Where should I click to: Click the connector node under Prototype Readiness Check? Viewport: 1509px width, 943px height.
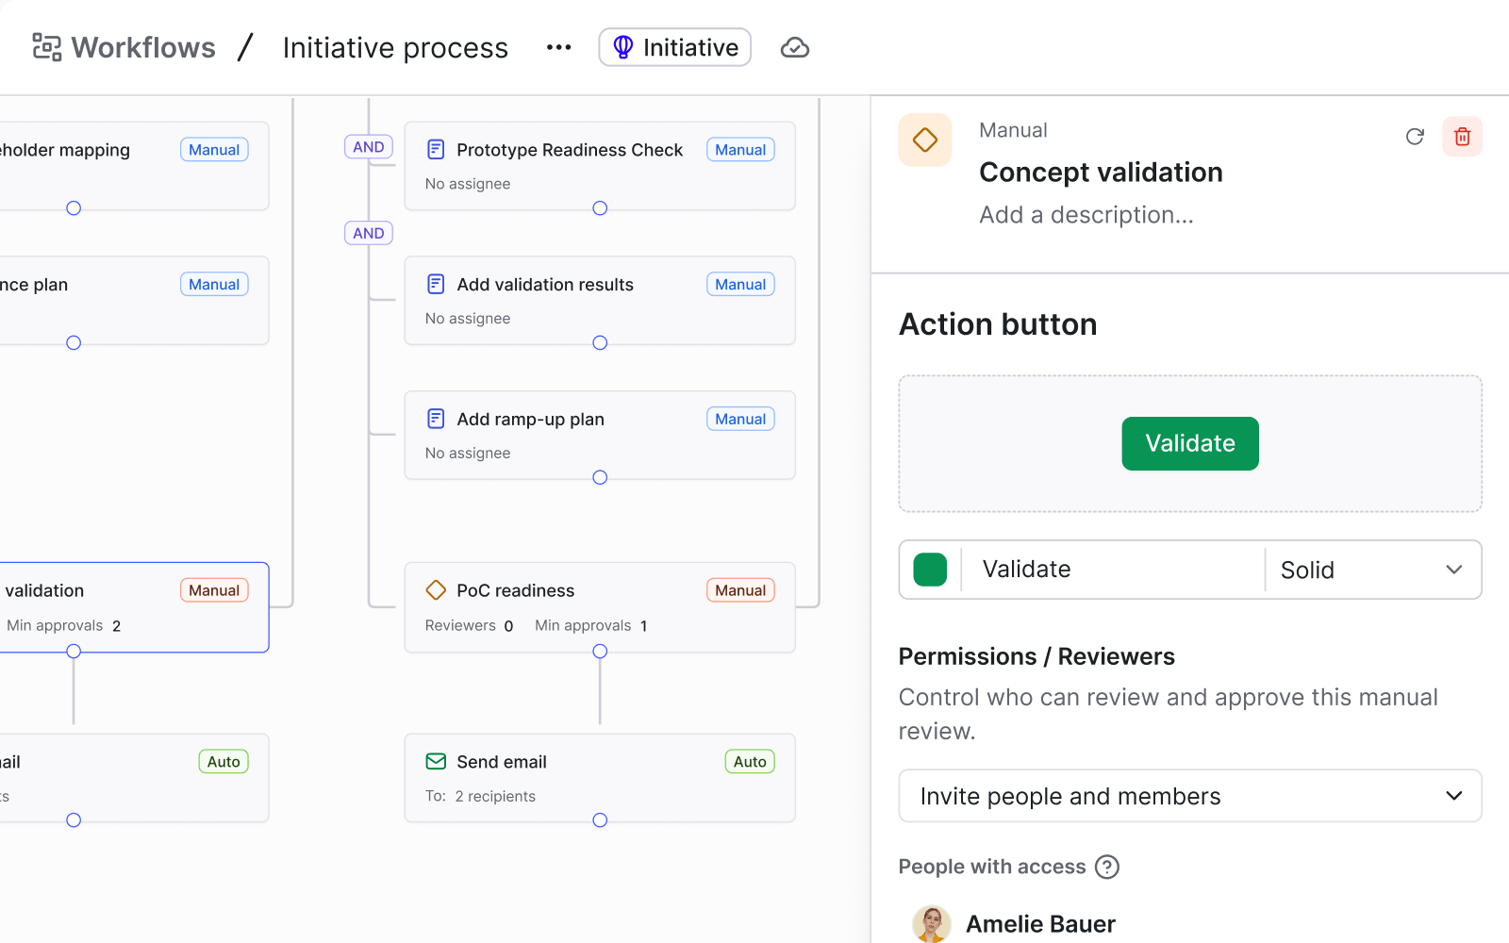click(600, 208)
